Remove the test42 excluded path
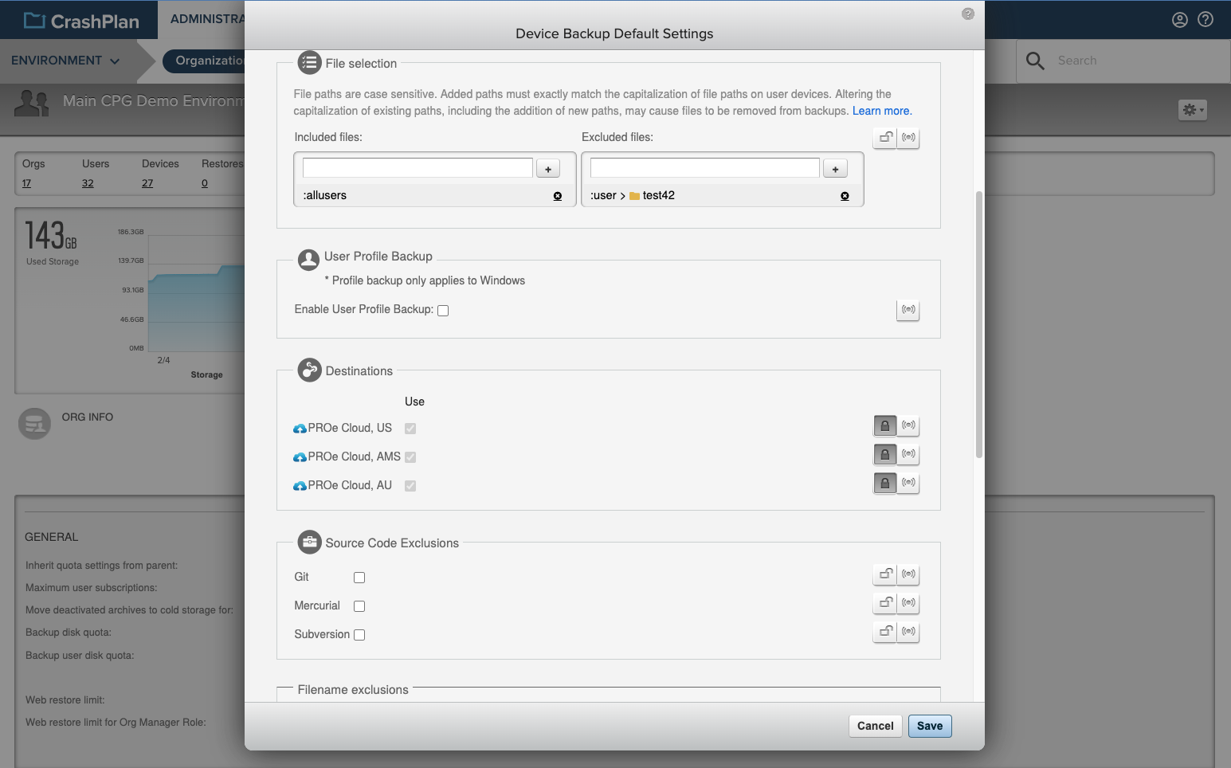 (x=844, y=195)
